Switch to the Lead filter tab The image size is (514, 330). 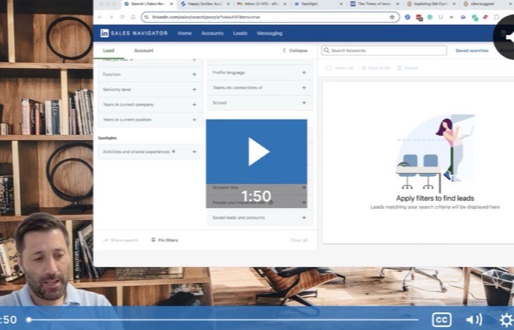[x=109, y=51]
